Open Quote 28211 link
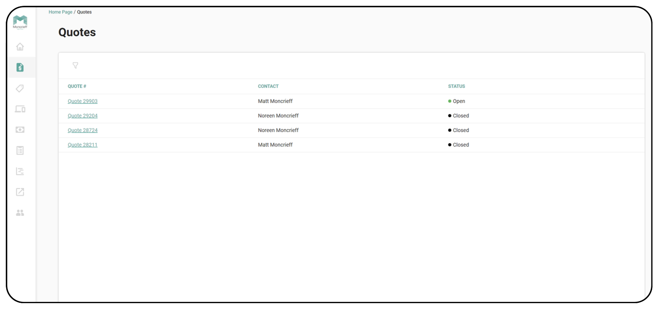This screenshot has width=658, height=309. 82,145
